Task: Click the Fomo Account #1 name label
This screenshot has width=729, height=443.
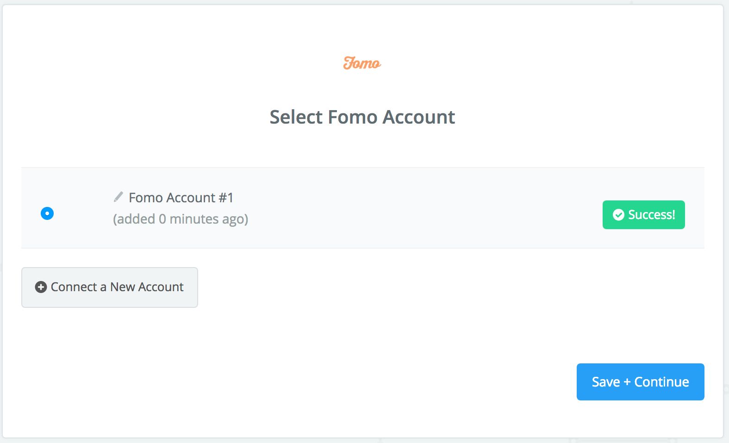Action: (181, 198)
